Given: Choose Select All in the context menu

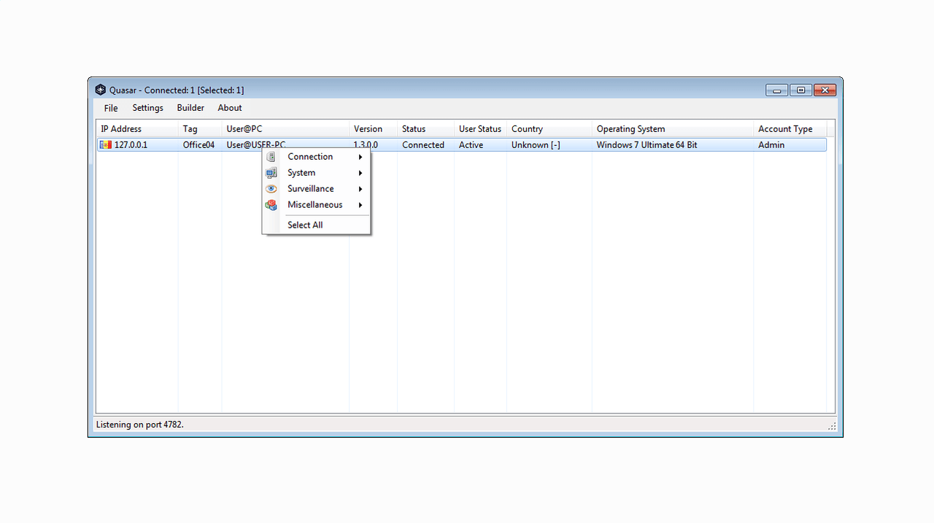Looking at the screenshot, I should point(304,225).
